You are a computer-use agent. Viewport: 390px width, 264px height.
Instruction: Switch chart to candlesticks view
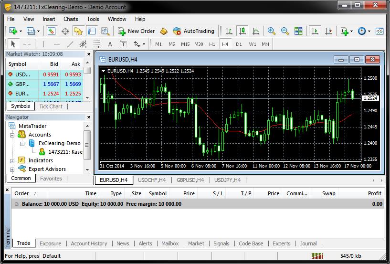[x=242, y=31]
